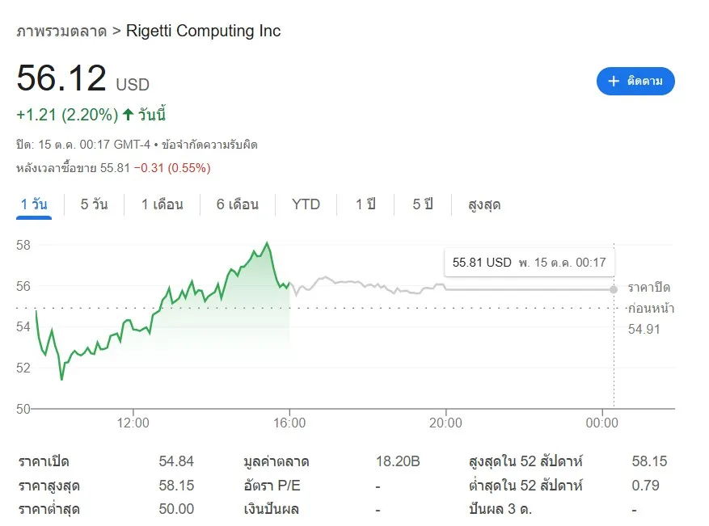The width and height of the screenshot is (709, 526).
Task: Switch chart to YTD
Action: point(306,204)
